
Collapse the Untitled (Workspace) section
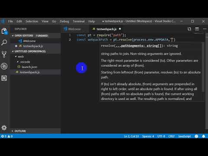click(x=30, y=51)
